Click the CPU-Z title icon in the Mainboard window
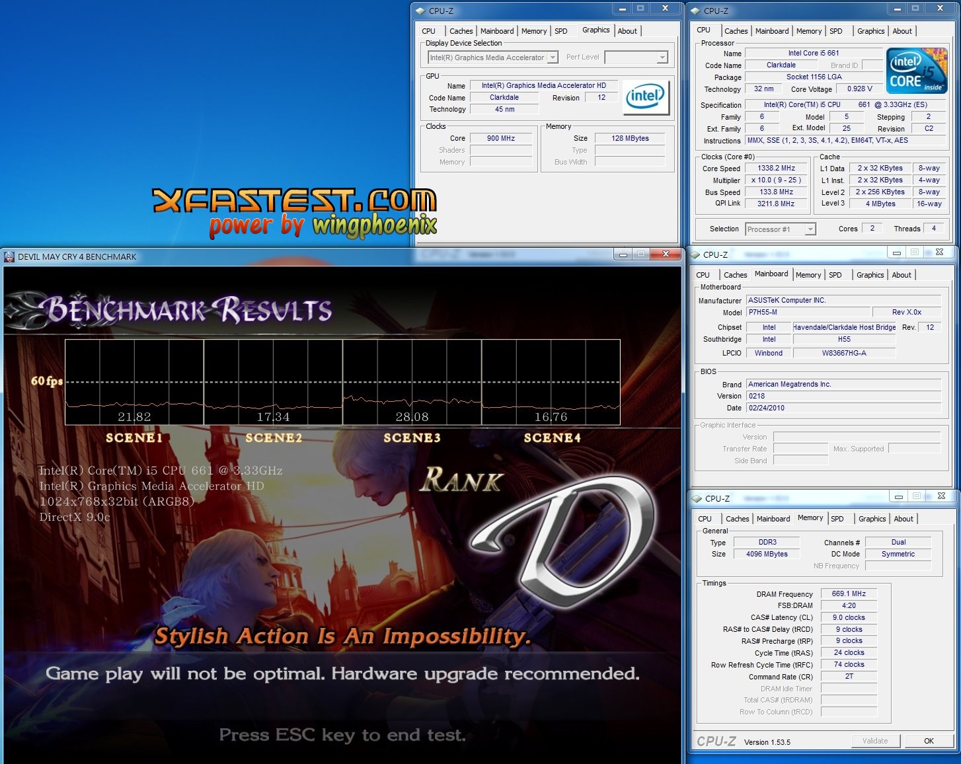 [x=695, y=254]
